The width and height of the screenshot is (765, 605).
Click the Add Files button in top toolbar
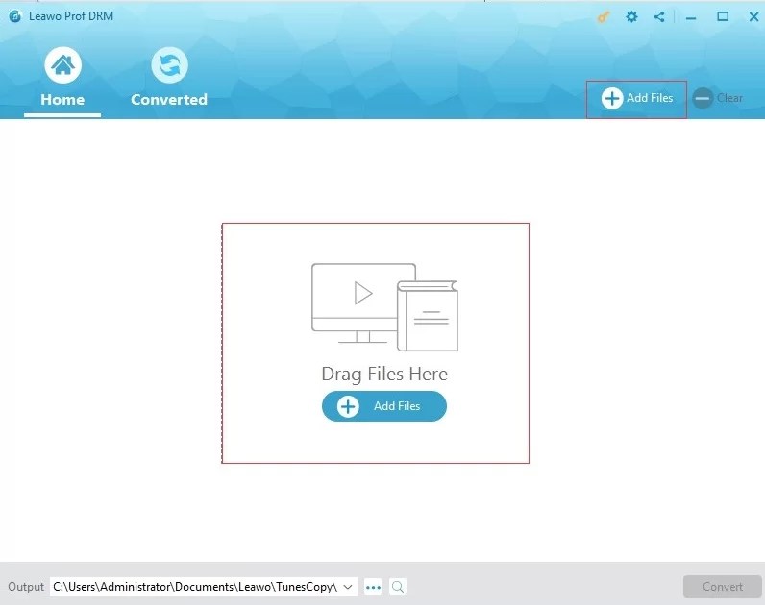pos(636,99)
